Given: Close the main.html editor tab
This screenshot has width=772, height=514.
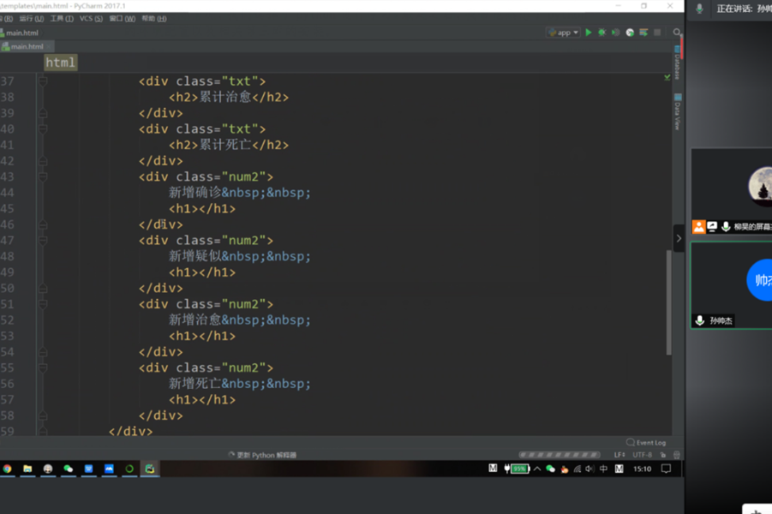Looking at the screenshot, I should click(x=51, y=46).
